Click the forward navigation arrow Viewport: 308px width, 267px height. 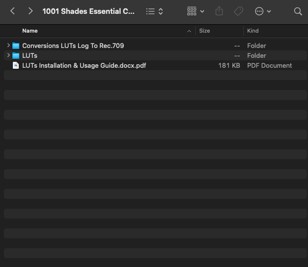tap(31, 11)
